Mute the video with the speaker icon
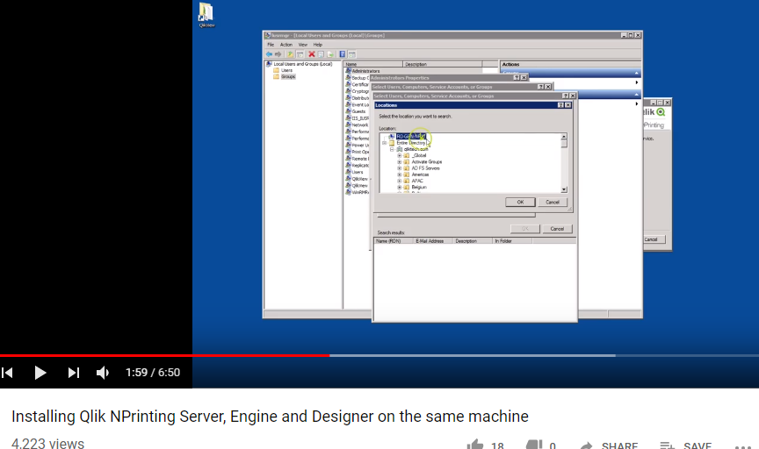759x449 pixels. pos(103,373)
